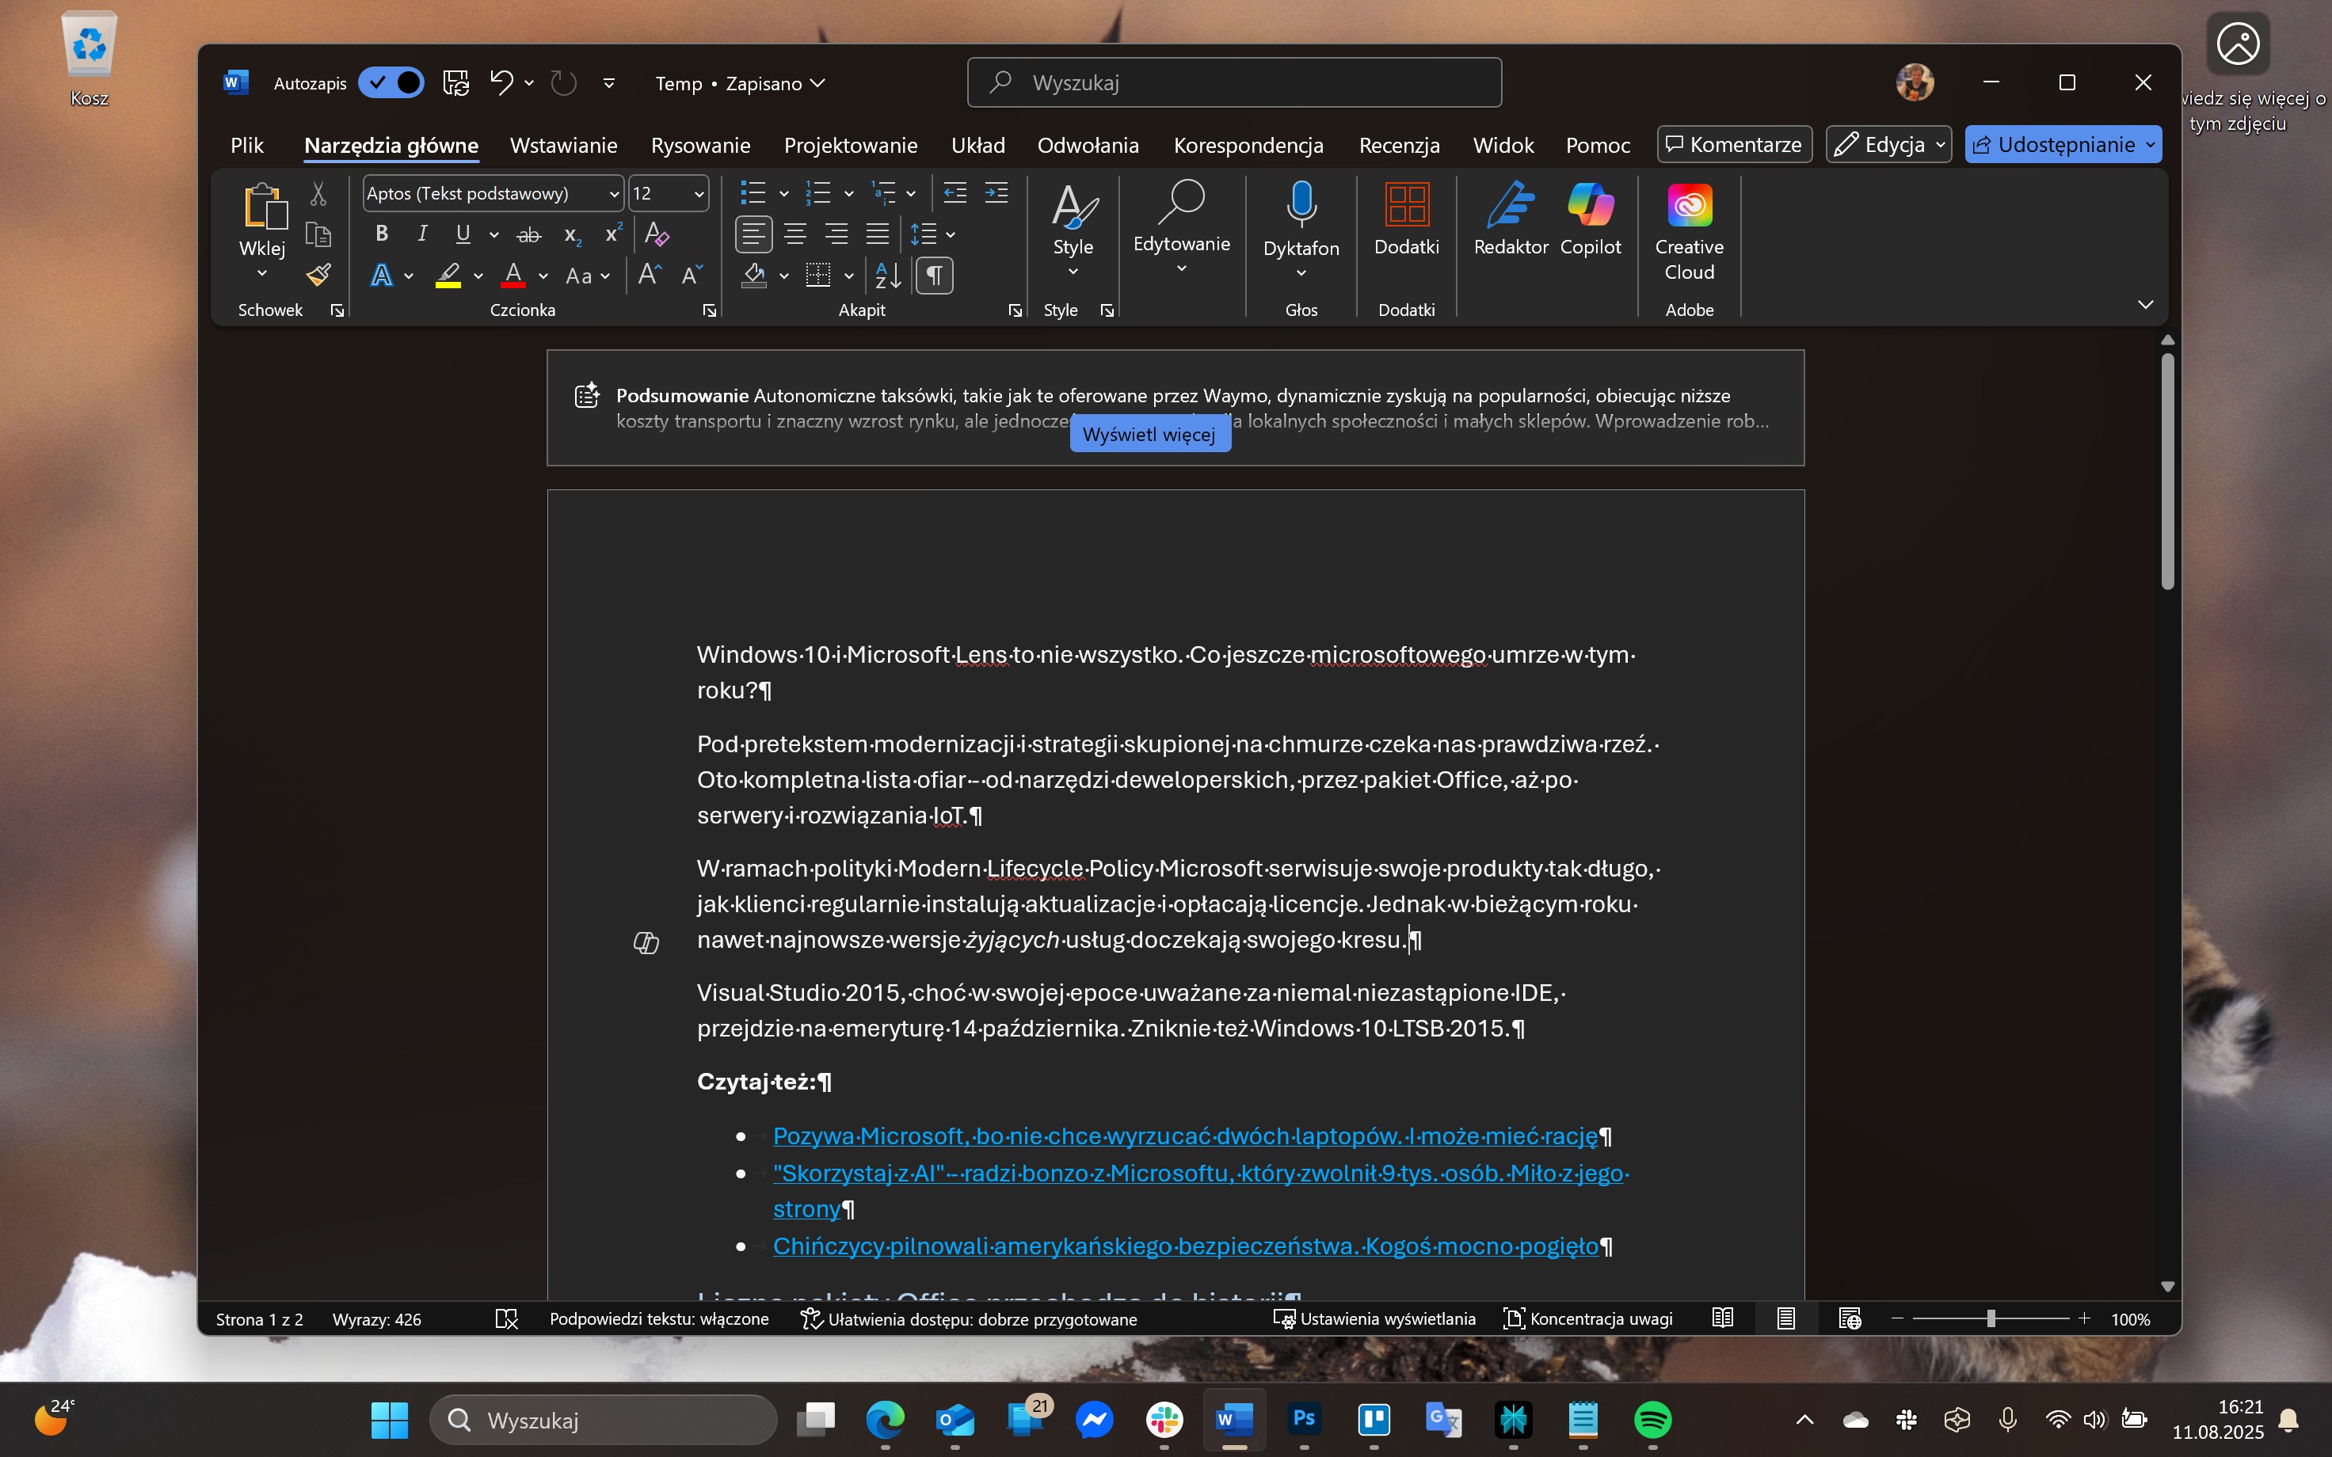Switch to the Widok tab
This screenshot has width=2332, height=1457.
pyautogui.click(x=1503, y=145)
